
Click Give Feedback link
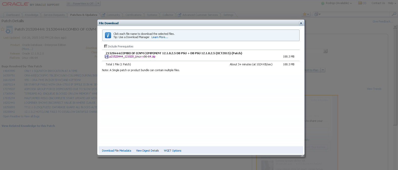pos(383,21)
